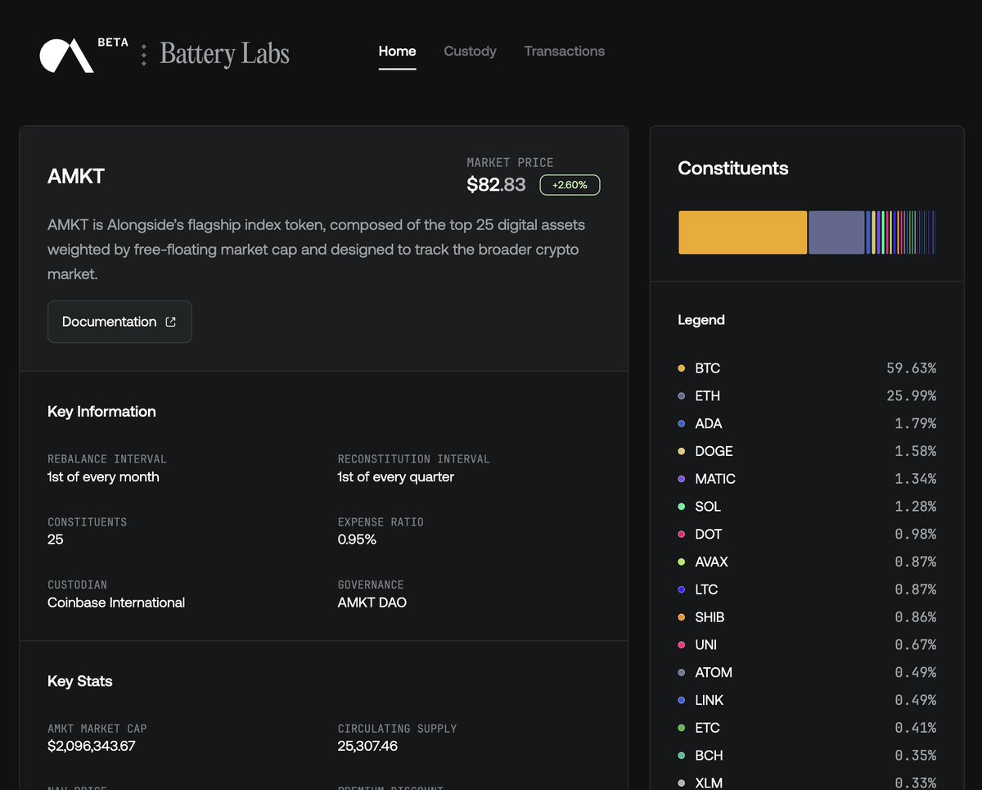Viewport: 982px width, 790px height.
Task: Click the '1st of every quarter' reconstitution value
Action: coord(396,477)
